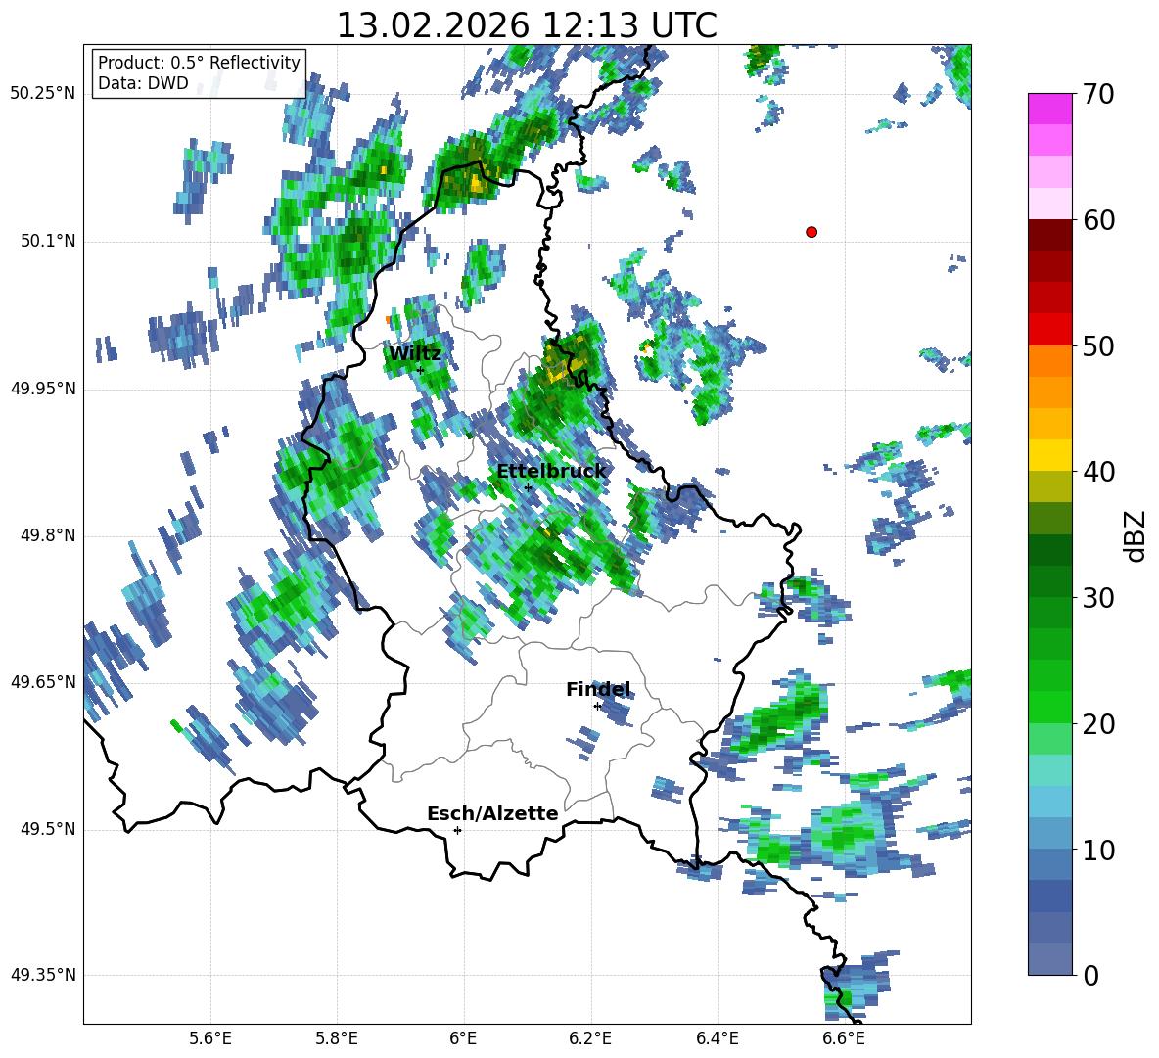Click the dBZ colorbar axis label
The height and width of the screenshot is (1058, 1159).
pyautogui.click(x=1136, y=535)
